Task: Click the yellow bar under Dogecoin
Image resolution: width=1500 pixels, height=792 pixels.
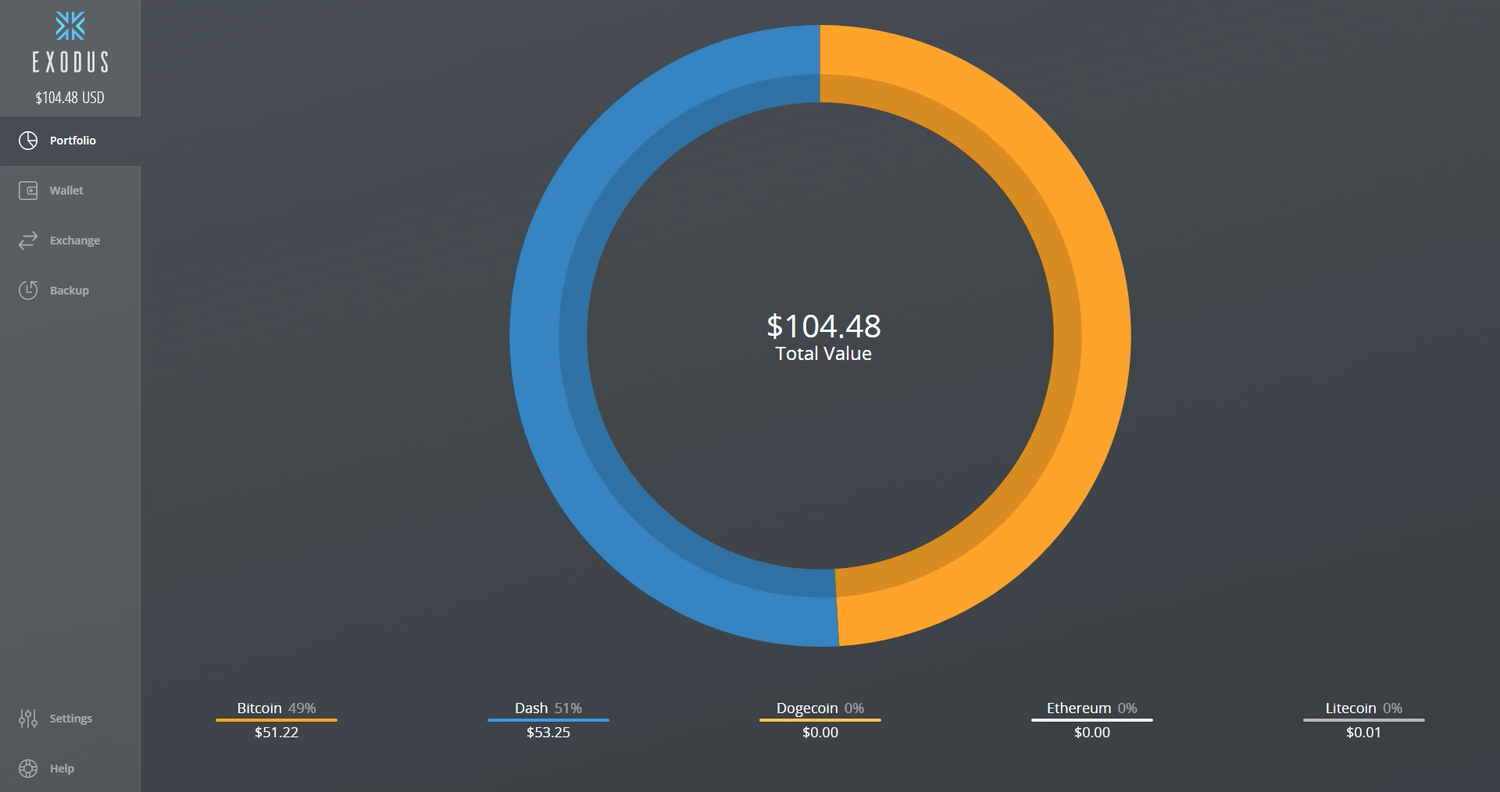Action: (x=820, y=720)
